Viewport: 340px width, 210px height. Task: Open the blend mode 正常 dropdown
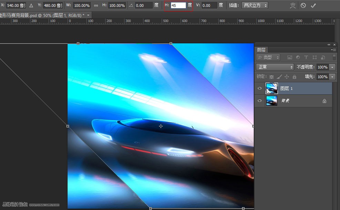point(275,67)
